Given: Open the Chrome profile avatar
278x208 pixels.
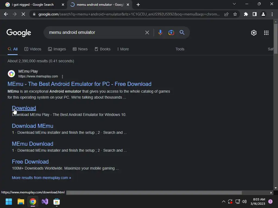Looking at the screenshot, I should click(263, 14).
